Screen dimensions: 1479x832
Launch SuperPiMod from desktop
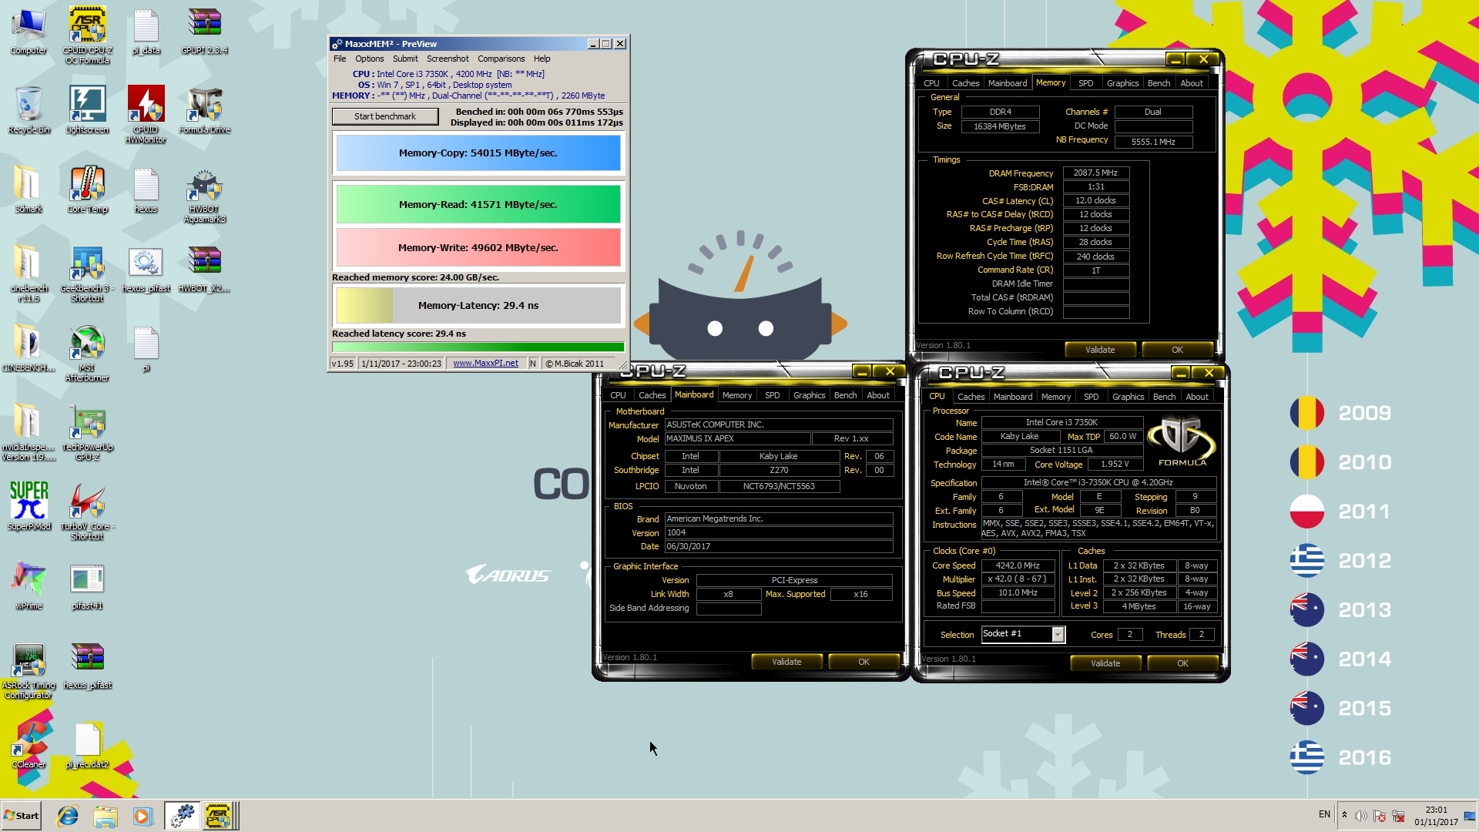[29, 506]
